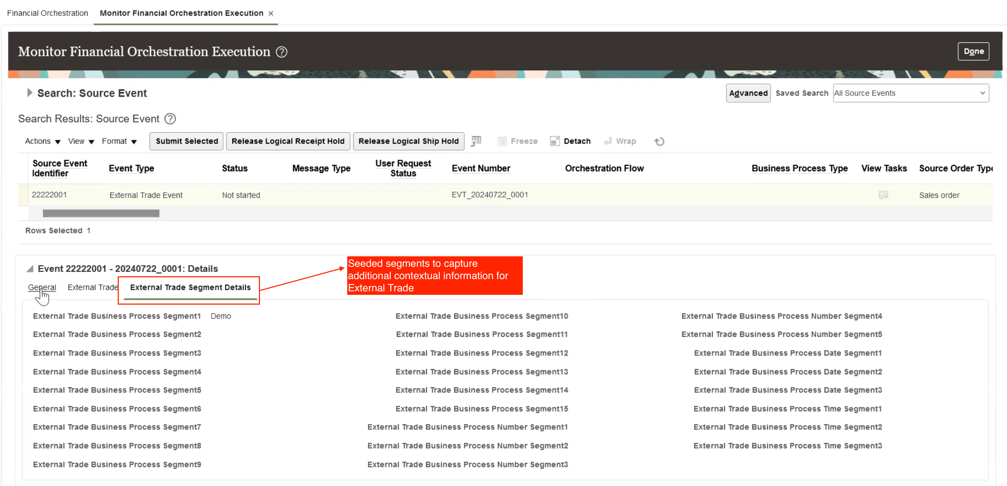The width and height of the screenshot is (1007, 486).
Task: Click the Query By Example toolbar icon
Action: tap(476, 141)
